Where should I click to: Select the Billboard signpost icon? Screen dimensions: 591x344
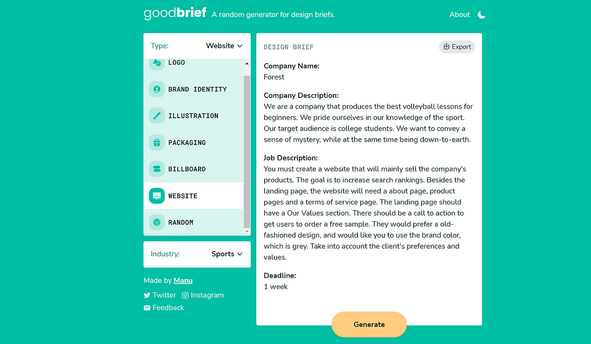[157, 169]
